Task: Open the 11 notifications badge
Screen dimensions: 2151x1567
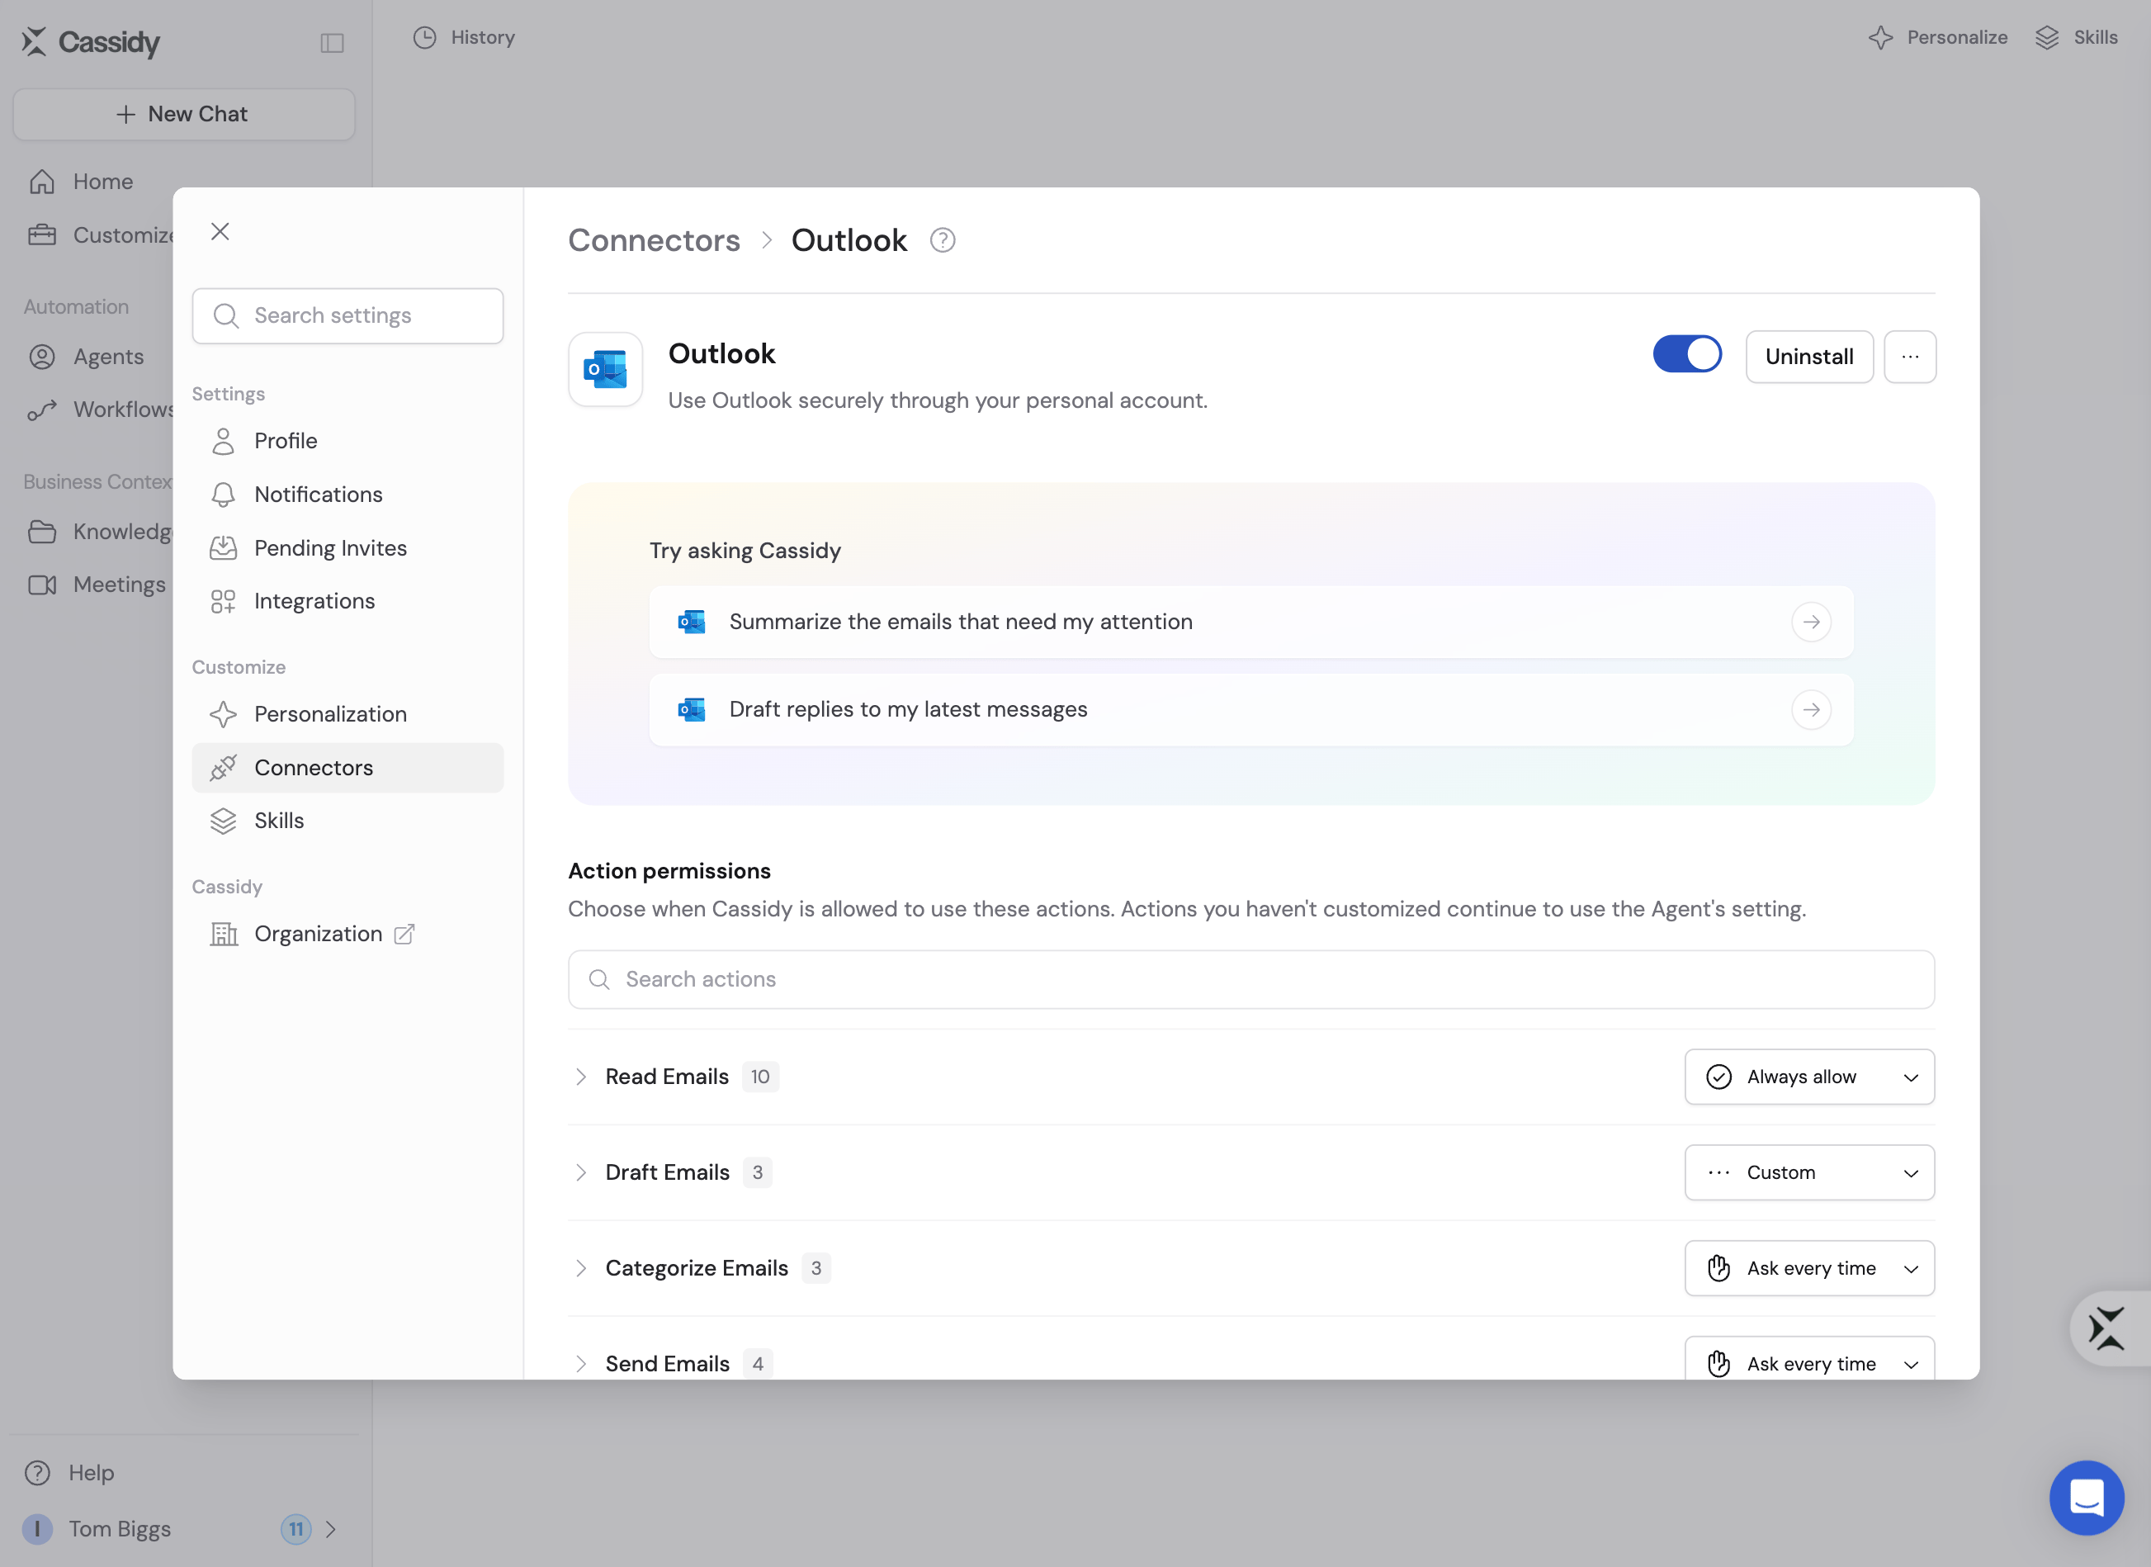Action: point(295,1529)
